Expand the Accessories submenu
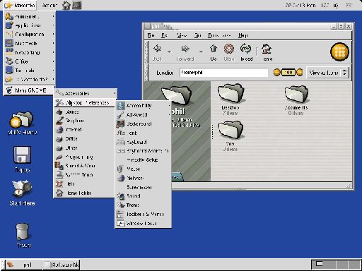The image size is (362, 271). (x=86, y=93)
